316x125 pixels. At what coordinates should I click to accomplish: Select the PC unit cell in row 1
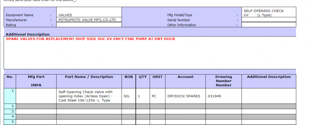pos(154,96)
